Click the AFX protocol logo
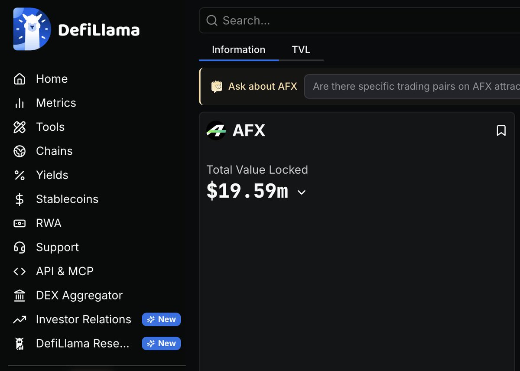520x371 pixels. coord(216,130)
